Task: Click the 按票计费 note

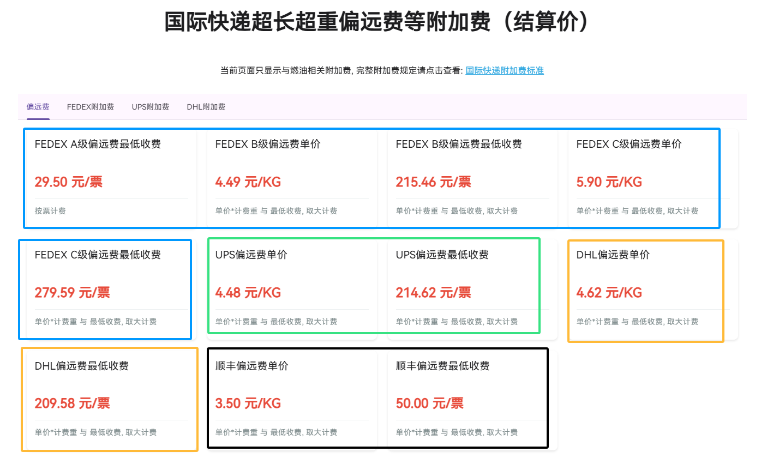Action: click(x=50, y=211)
